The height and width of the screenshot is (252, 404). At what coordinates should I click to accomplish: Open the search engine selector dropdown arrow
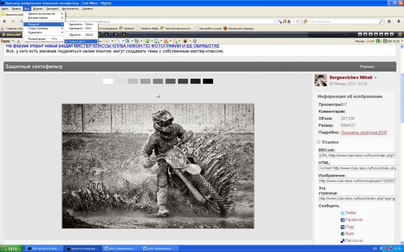coord(309,22)
